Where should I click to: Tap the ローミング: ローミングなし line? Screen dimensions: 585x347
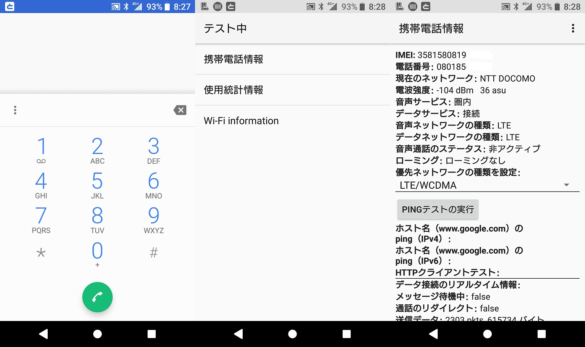(x=450, y=160)
